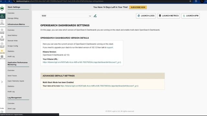Open Send Metrics page
Viewport: 207px width, 116px height.
pos(12,35)
